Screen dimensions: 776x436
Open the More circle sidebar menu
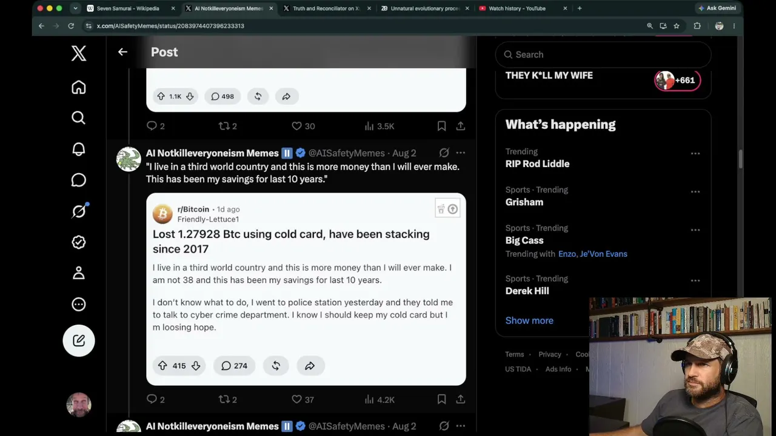coord(79,304)
